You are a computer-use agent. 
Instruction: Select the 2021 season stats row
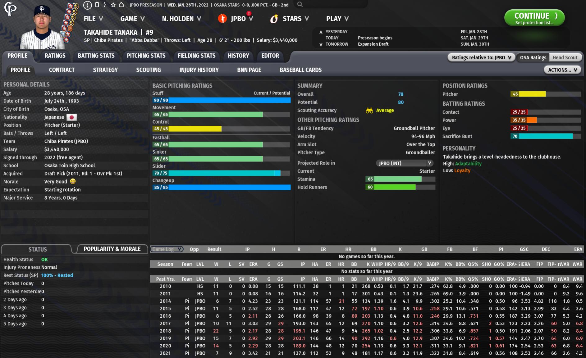367,353
